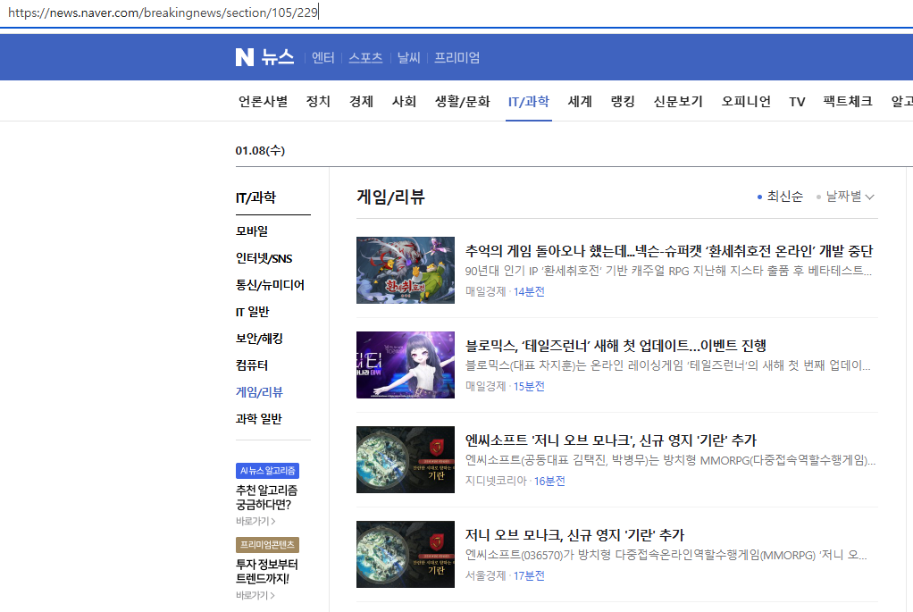
Task: Open thumbnail of the 서울경제 article
Action: coord(406,554)
